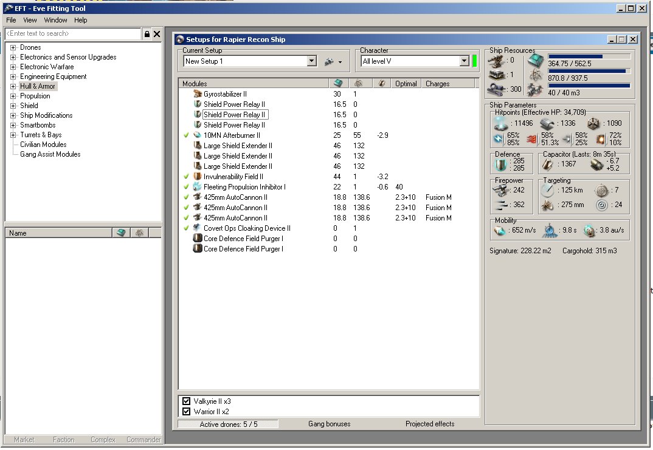Image resolution: width=653 pixels, height=450 pixels.
Task: Click the max velocity mobility icon
Action: 499,230
